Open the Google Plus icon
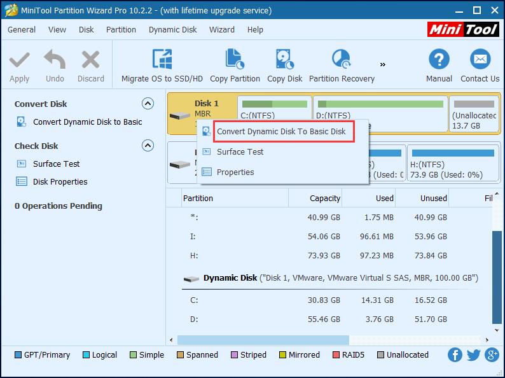Viewport: 505px width, 378px height. tap(492, 355)
